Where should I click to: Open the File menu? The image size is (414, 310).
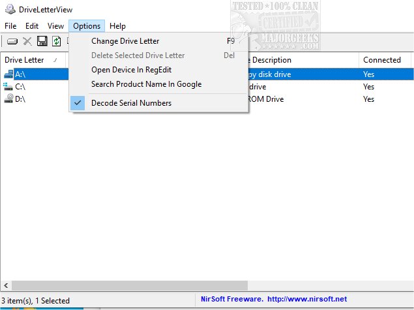[x=10, y=26]
